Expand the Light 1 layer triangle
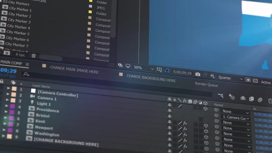 tap(7, 100)
